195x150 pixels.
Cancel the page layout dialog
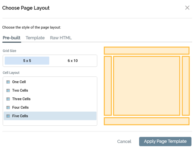124,141
